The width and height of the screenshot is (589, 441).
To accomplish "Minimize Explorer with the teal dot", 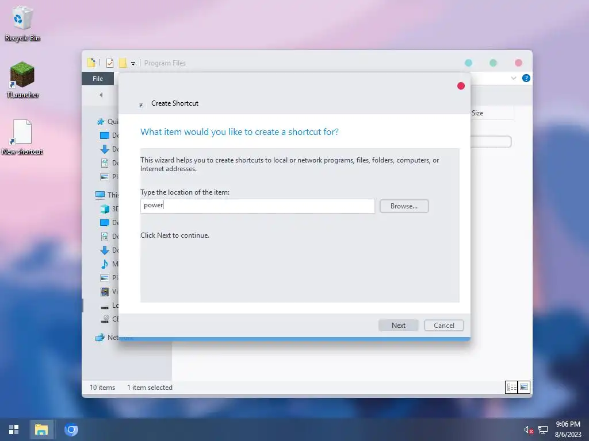I will point(468,63).
